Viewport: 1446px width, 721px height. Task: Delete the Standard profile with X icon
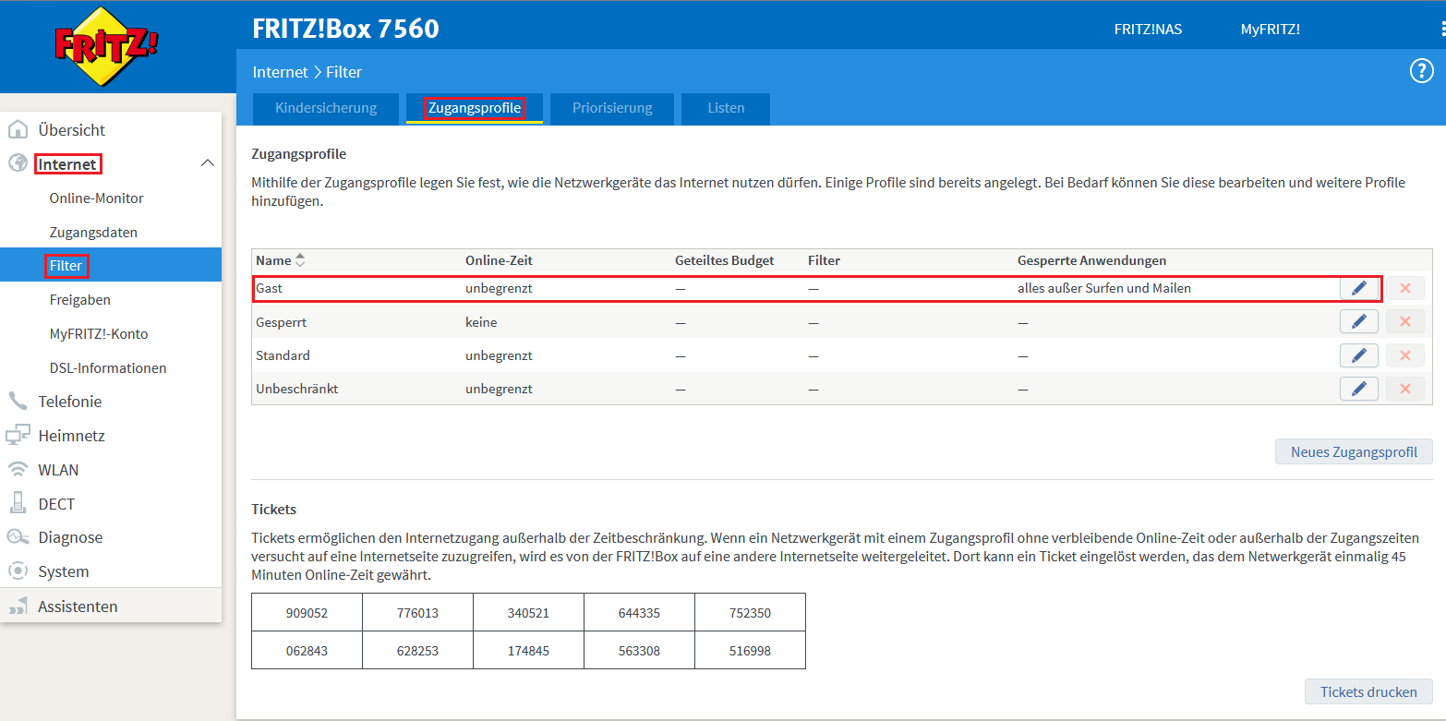tap(1405, 355)
